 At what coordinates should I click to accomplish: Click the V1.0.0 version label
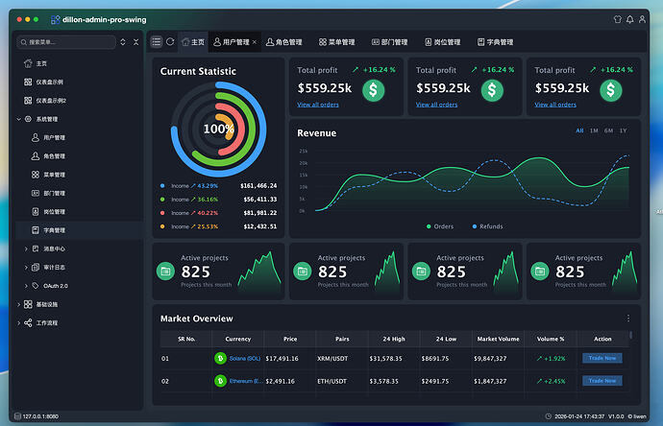coord(616,416)
